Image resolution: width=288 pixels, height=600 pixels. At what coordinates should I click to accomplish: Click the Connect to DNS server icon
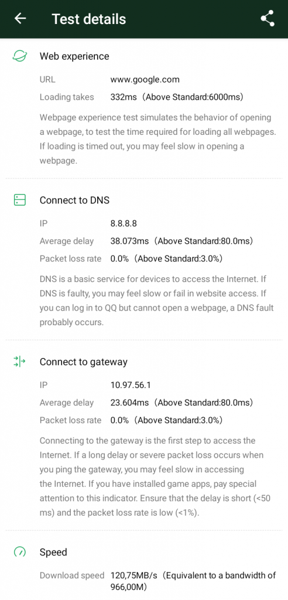(19, 200)
